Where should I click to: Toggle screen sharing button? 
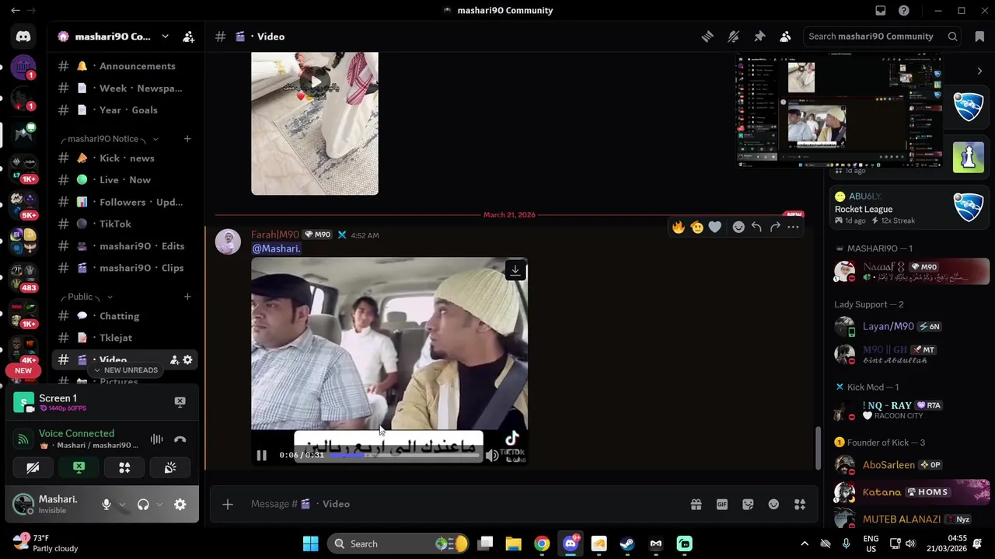(79, 467)
